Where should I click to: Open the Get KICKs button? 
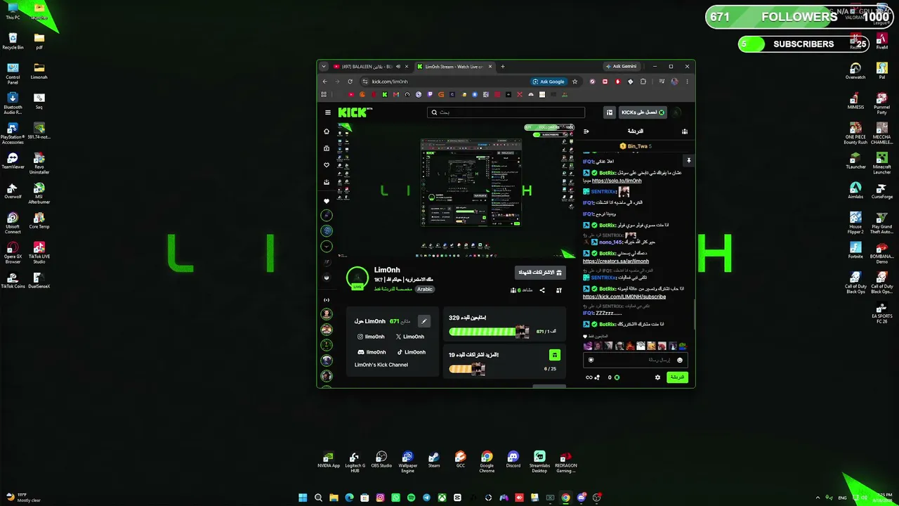tap(643, 112)
